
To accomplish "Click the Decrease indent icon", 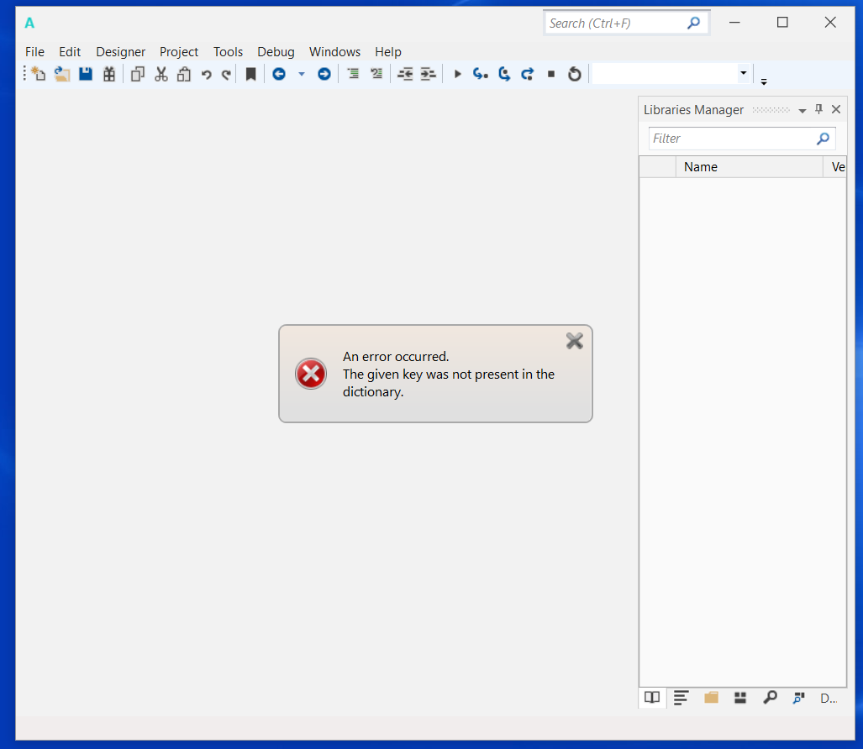I will [405, 74].
